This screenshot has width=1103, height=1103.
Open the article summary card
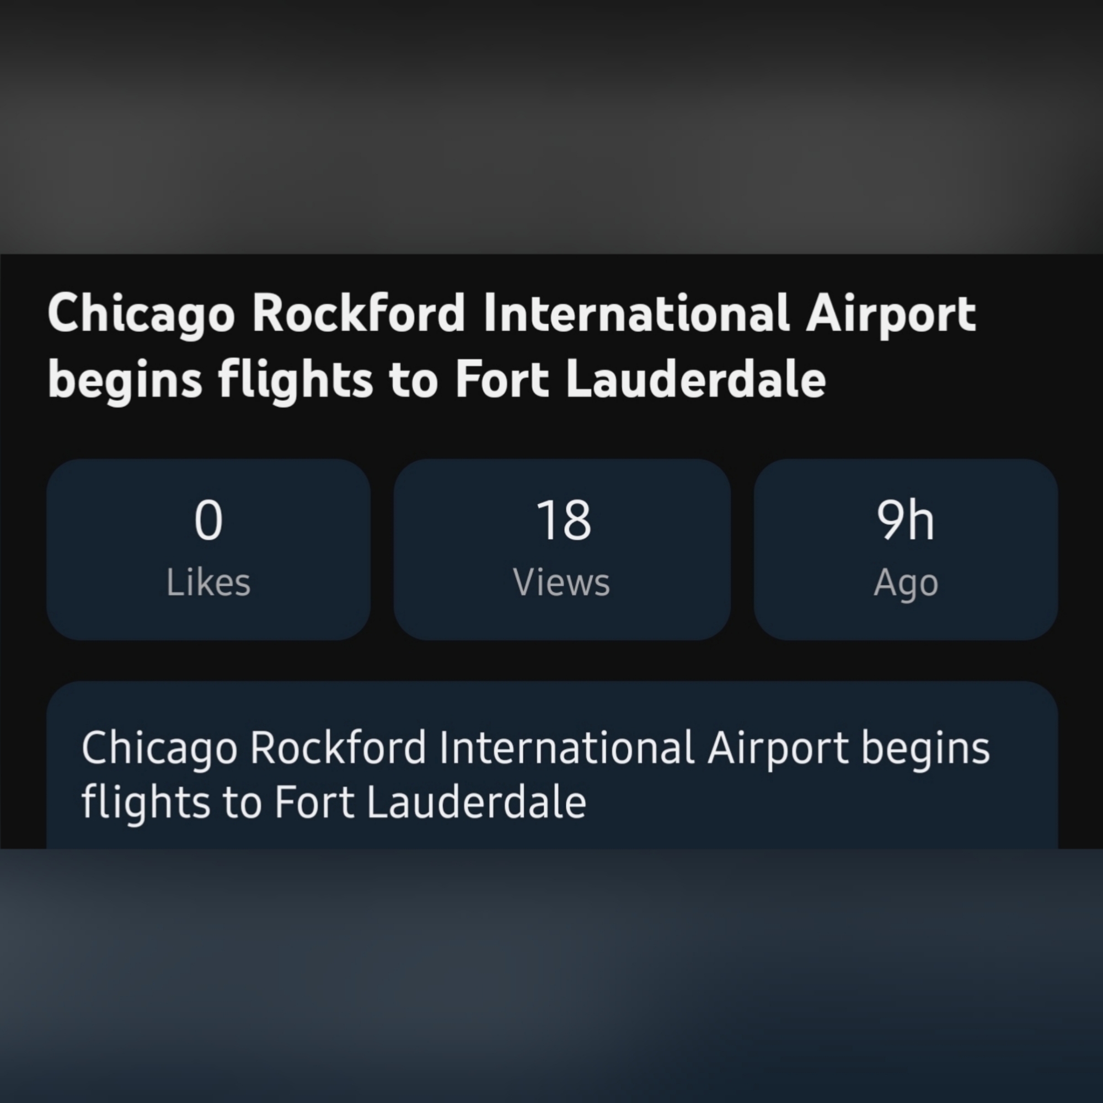pyautogui.click(x=551, y=764)
